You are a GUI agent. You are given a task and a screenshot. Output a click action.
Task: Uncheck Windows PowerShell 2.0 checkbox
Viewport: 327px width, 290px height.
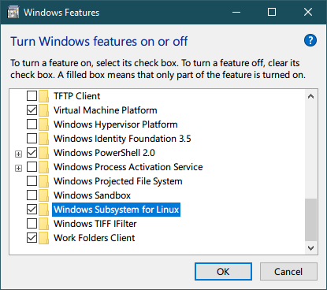(32, 153)
